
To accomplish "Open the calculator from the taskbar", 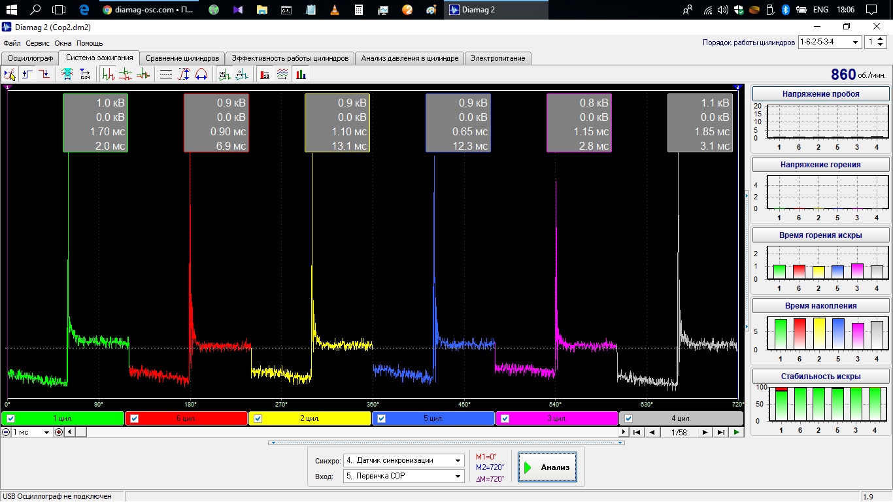I will 359,10.
